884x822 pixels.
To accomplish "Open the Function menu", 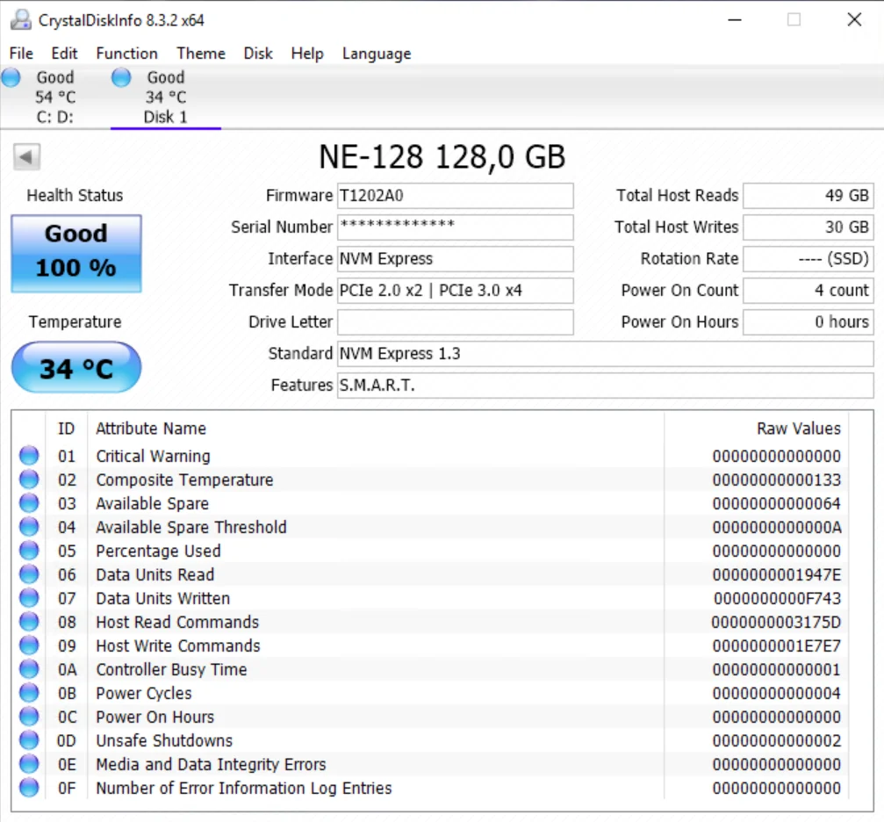I will pos(126,54).
